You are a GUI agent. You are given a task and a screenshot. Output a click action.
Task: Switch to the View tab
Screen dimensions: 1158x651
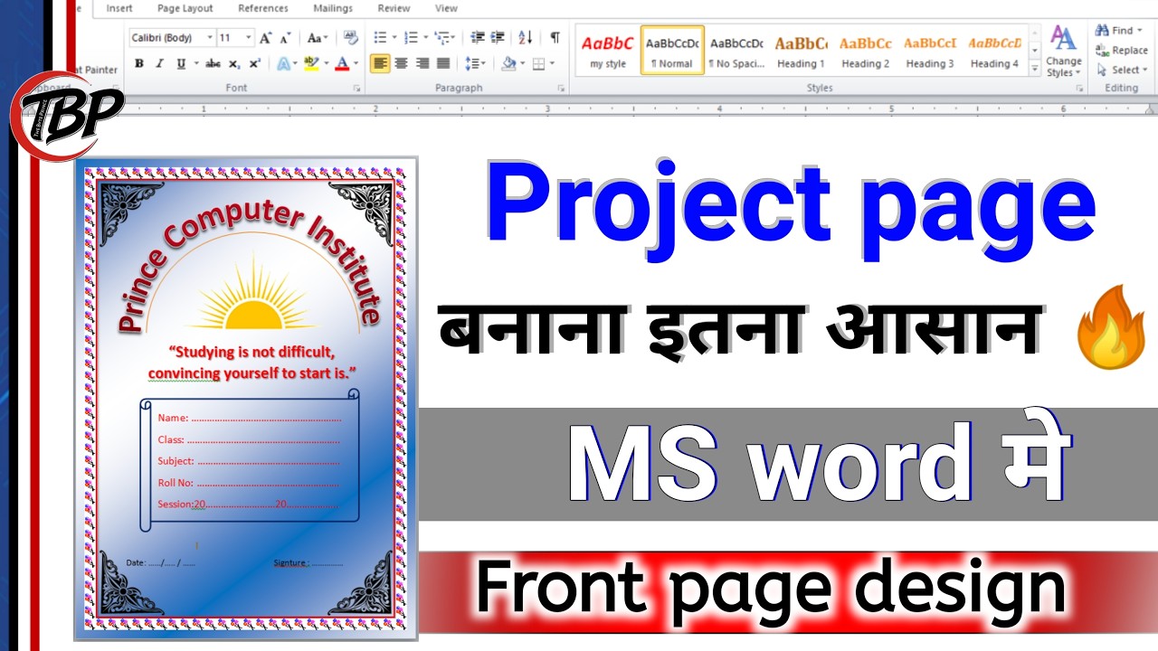[x=446, y=8]
